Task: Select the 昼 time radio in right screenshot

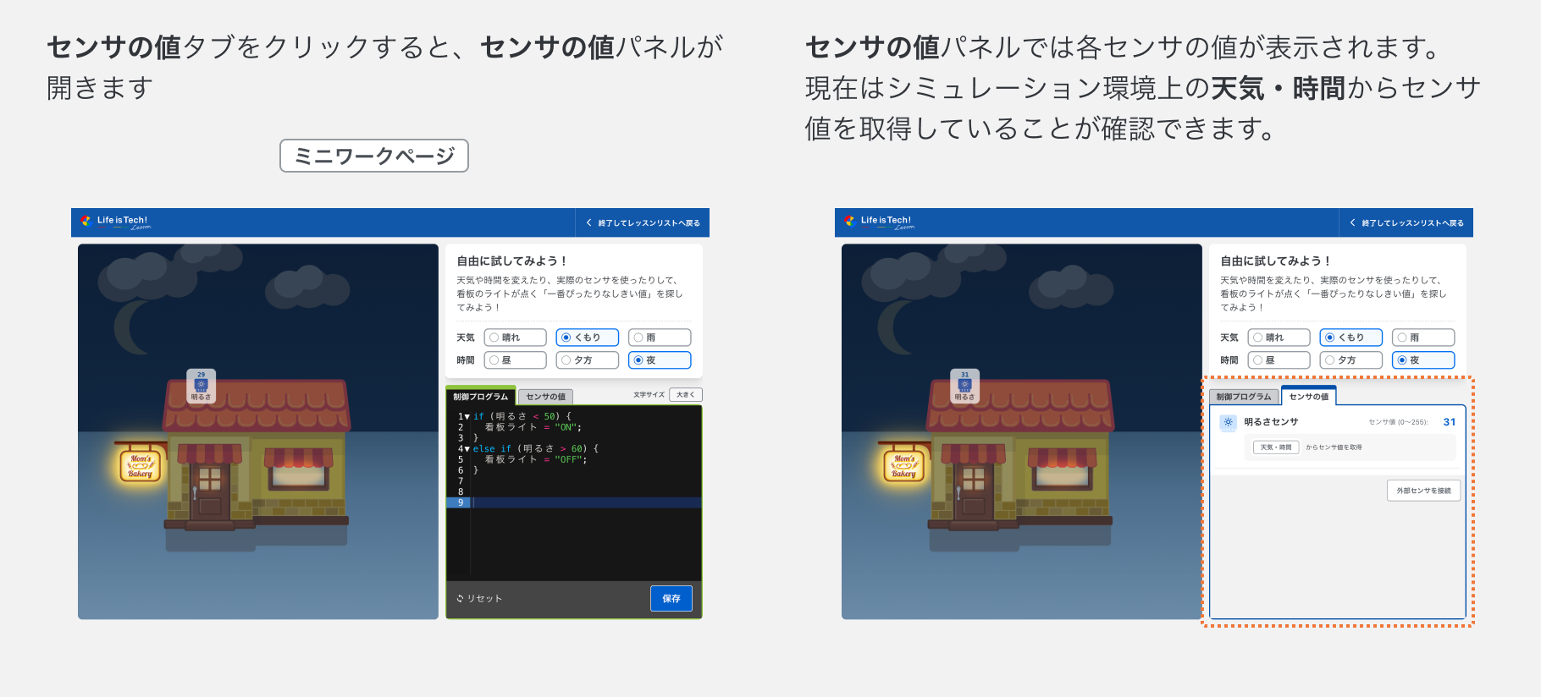Action: pyautogui.click(x=1258, y=360)
